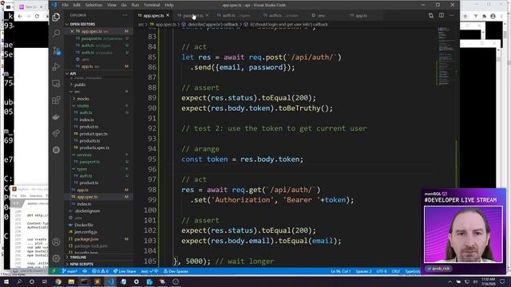
Task: Open Chrome from the Windows taskbar
Action: (x=58, y=281)
